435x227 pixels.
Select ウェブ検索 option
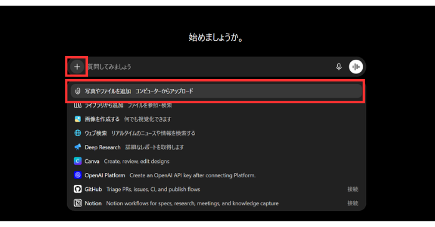(216, 133)
